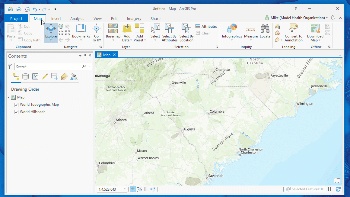Expand Download Map dropdown arrow
Viewport: 350px width, 197px height.
[x=320, y=40]
